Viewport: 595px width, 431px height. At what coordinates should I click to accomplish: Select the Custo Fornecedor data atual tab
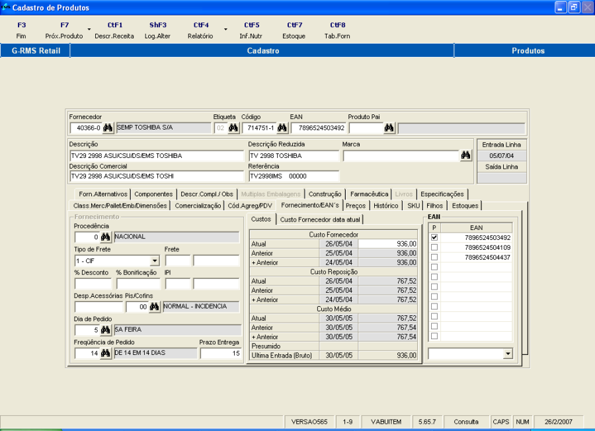click(320, 219)
